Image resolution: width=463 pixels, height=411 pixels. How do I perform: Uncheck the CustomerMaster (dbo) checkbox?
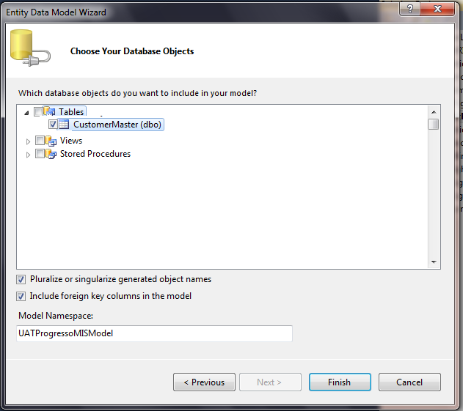pos(53,125)
